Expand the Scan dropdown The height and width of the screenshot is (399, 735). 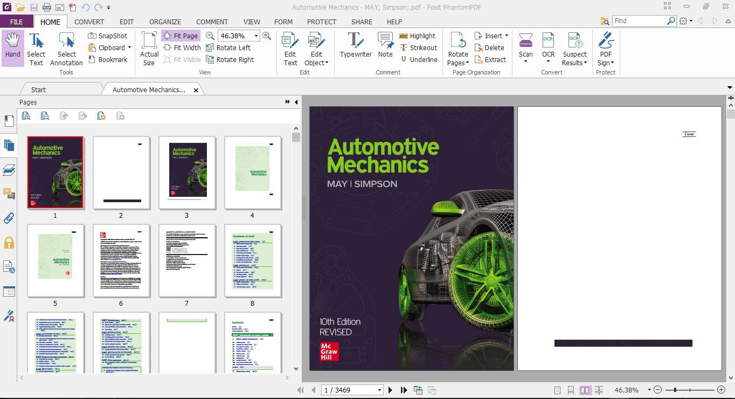[526, 61]
